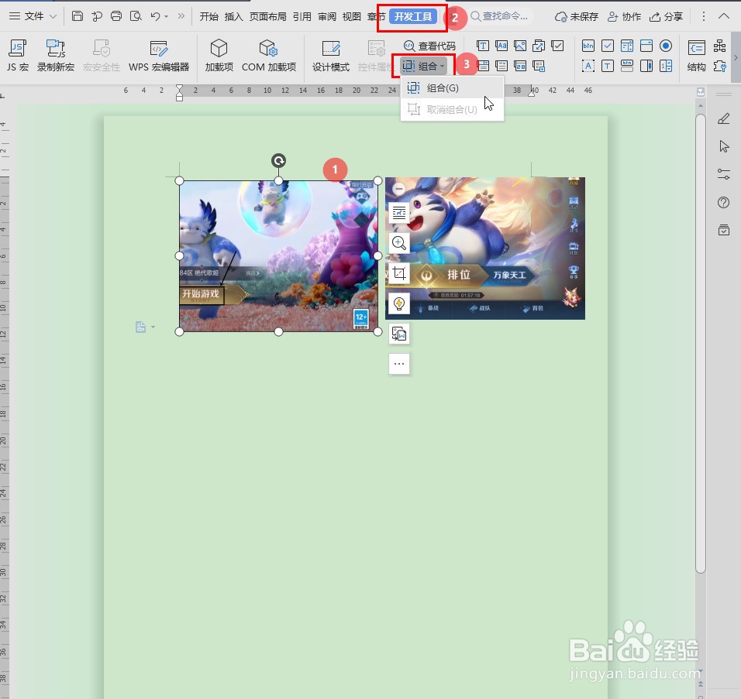The height and width of the screenshot is (699, 741).
Task: Click the 分享 share button
Action: [666, 16]
